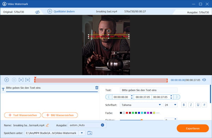Viewport: 212px width, 138px height.
Task: Click the current time 00:00:00.00/00:00:27.05 display
Action: tap(185, 80)
